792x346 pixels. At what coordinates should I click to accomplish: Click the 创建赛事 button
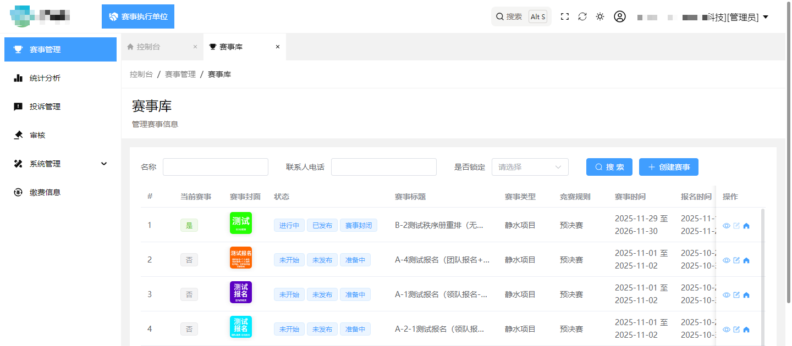(x=668, y=166)
